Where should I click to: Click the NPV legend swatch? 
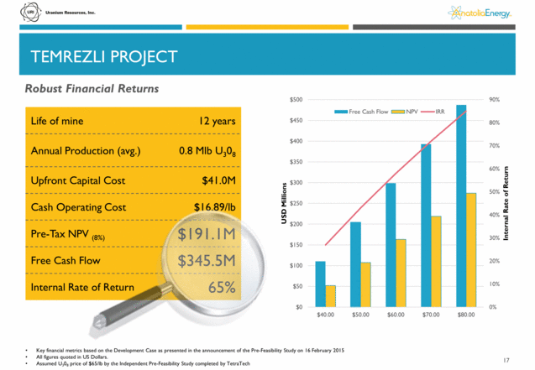click(398, 112)
